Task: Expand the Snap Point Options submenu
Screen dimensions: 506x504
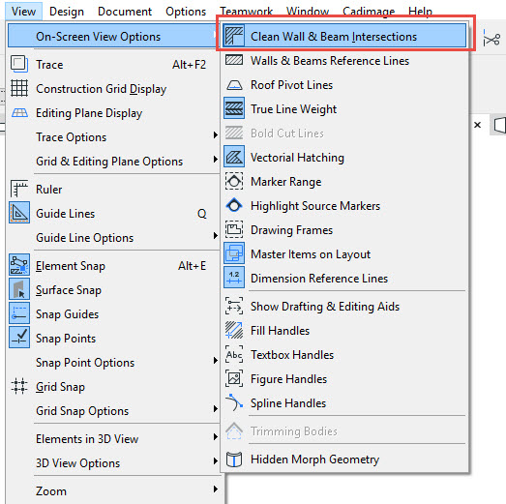Action: click(x=114, y=363)
